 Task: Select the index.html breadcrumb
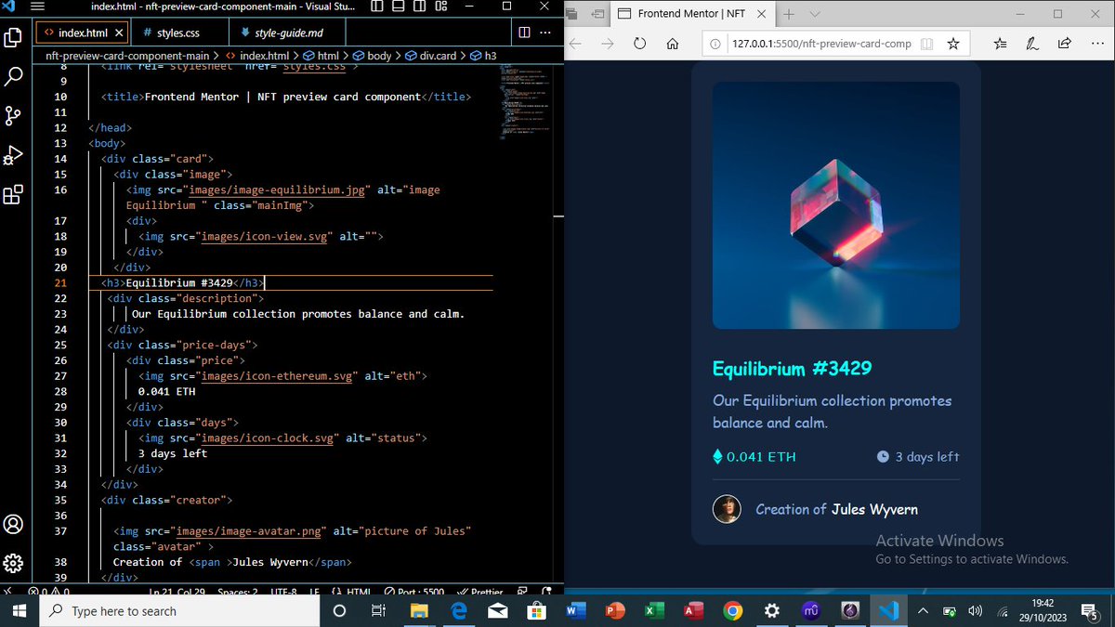[x=258, y=56]
